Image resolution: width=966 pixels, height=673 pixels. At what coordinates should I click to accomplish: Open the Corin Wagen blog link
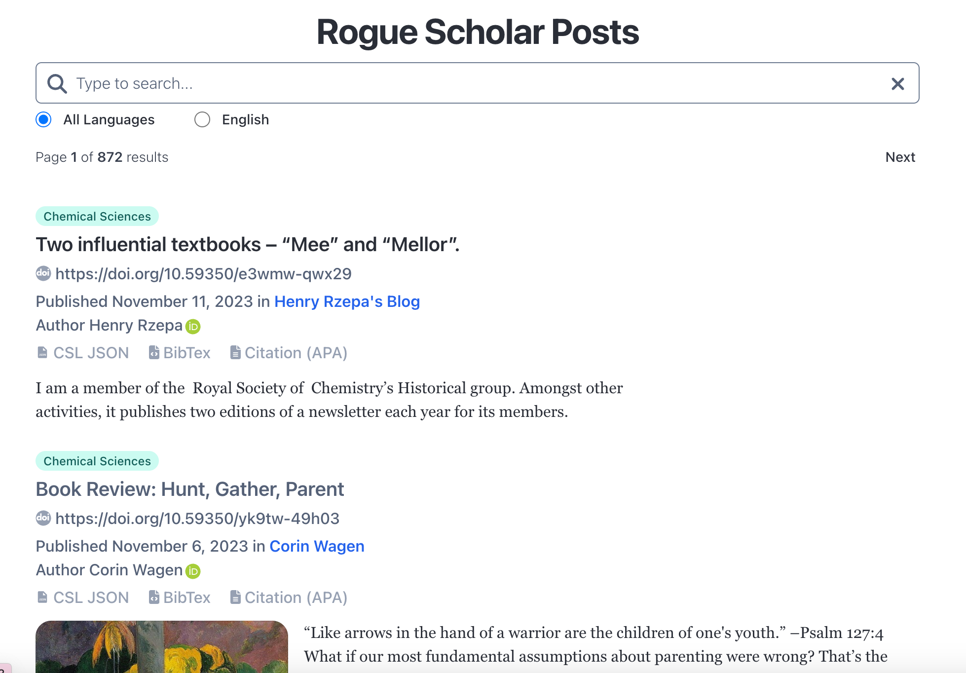pos(317,546)
